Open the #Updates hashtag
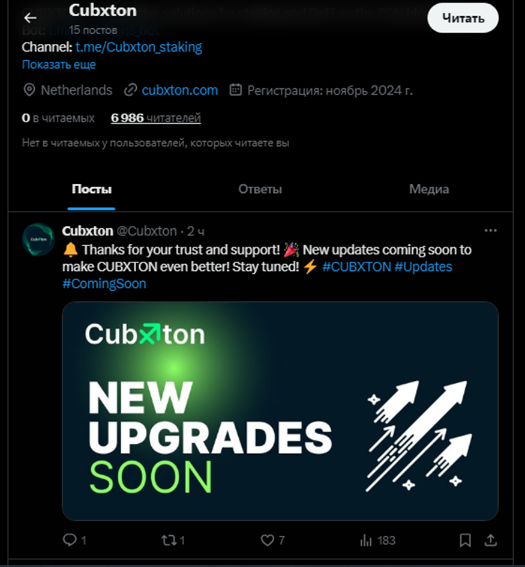The width and height of the screenshot is (525, 567). [423, 267]
